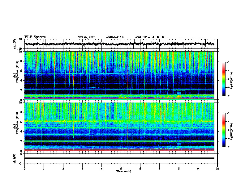Viewport: 245px width, 189px height.
Task: Click the "-4" tick on ch.2 color bar
Action: pos(228,122)
